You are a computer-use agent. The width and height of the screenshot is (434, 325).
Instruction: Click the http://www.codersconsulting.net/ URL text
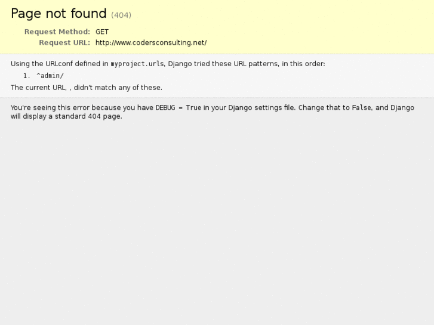tap(151, 42)
